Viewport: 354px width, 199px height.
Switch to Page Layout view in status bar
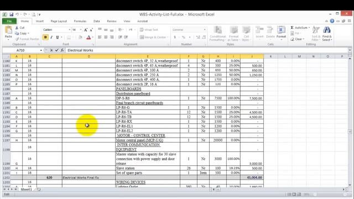coord(294,194)
